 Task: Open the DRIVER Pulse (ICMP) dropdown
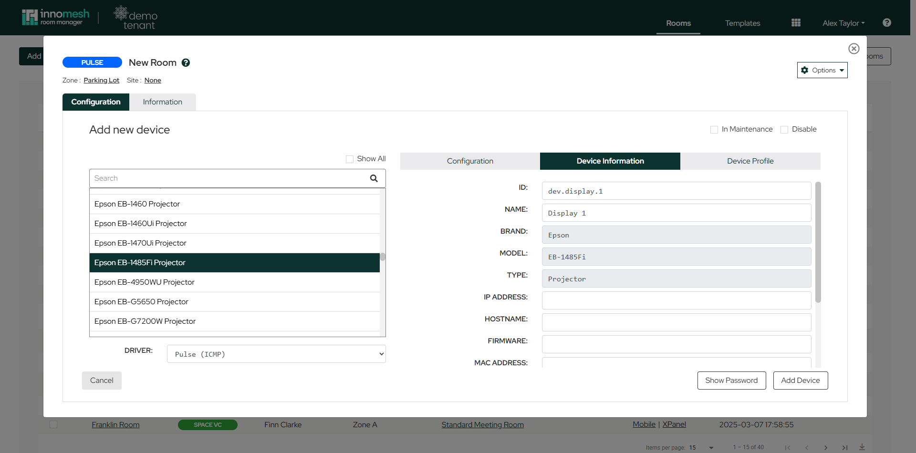coord(276,354)
